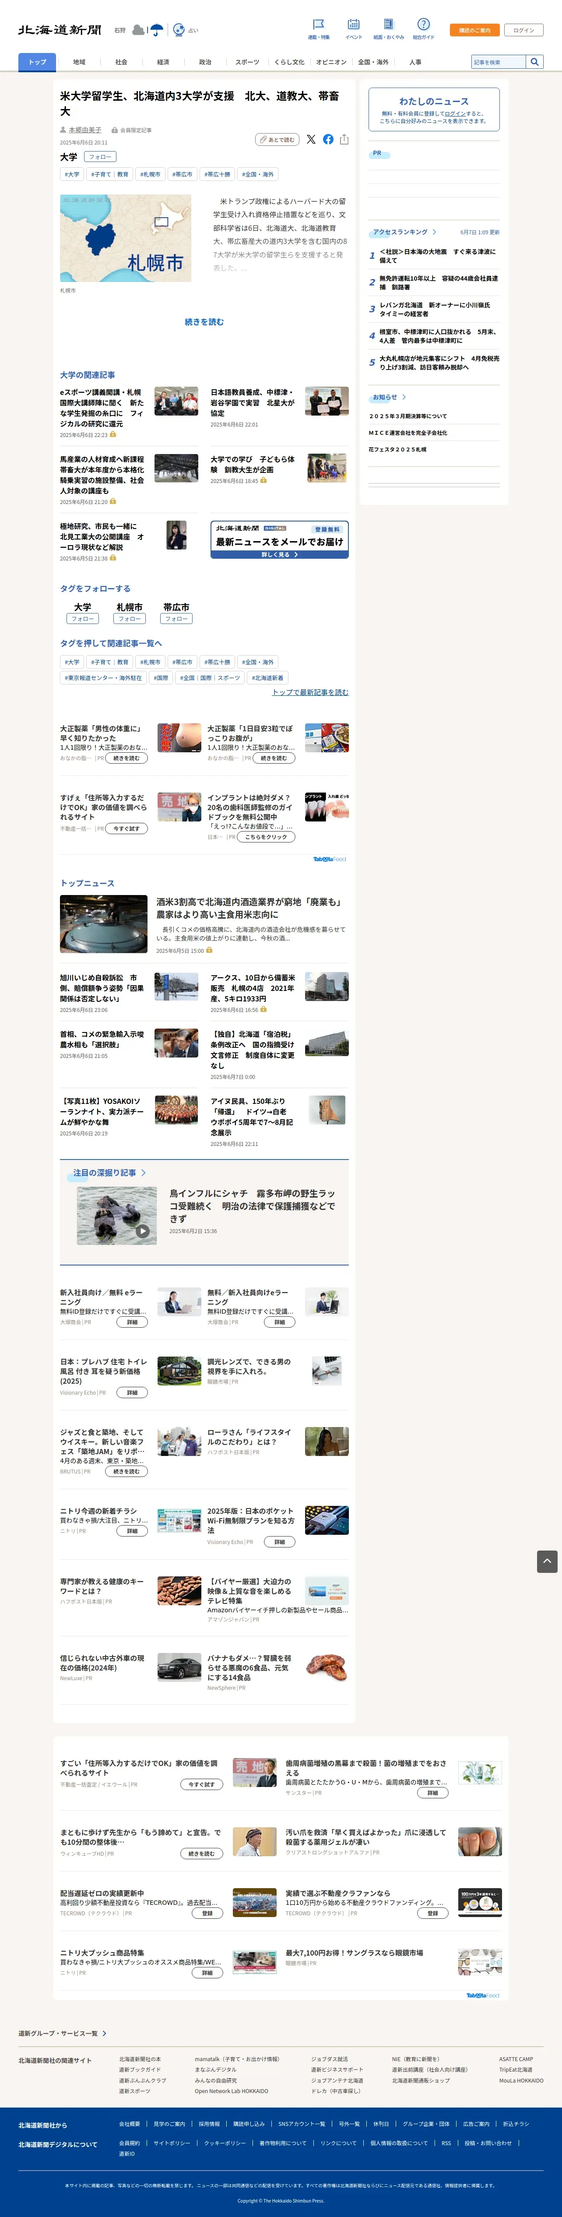Open アクセスランキング chevron heading

404,233
